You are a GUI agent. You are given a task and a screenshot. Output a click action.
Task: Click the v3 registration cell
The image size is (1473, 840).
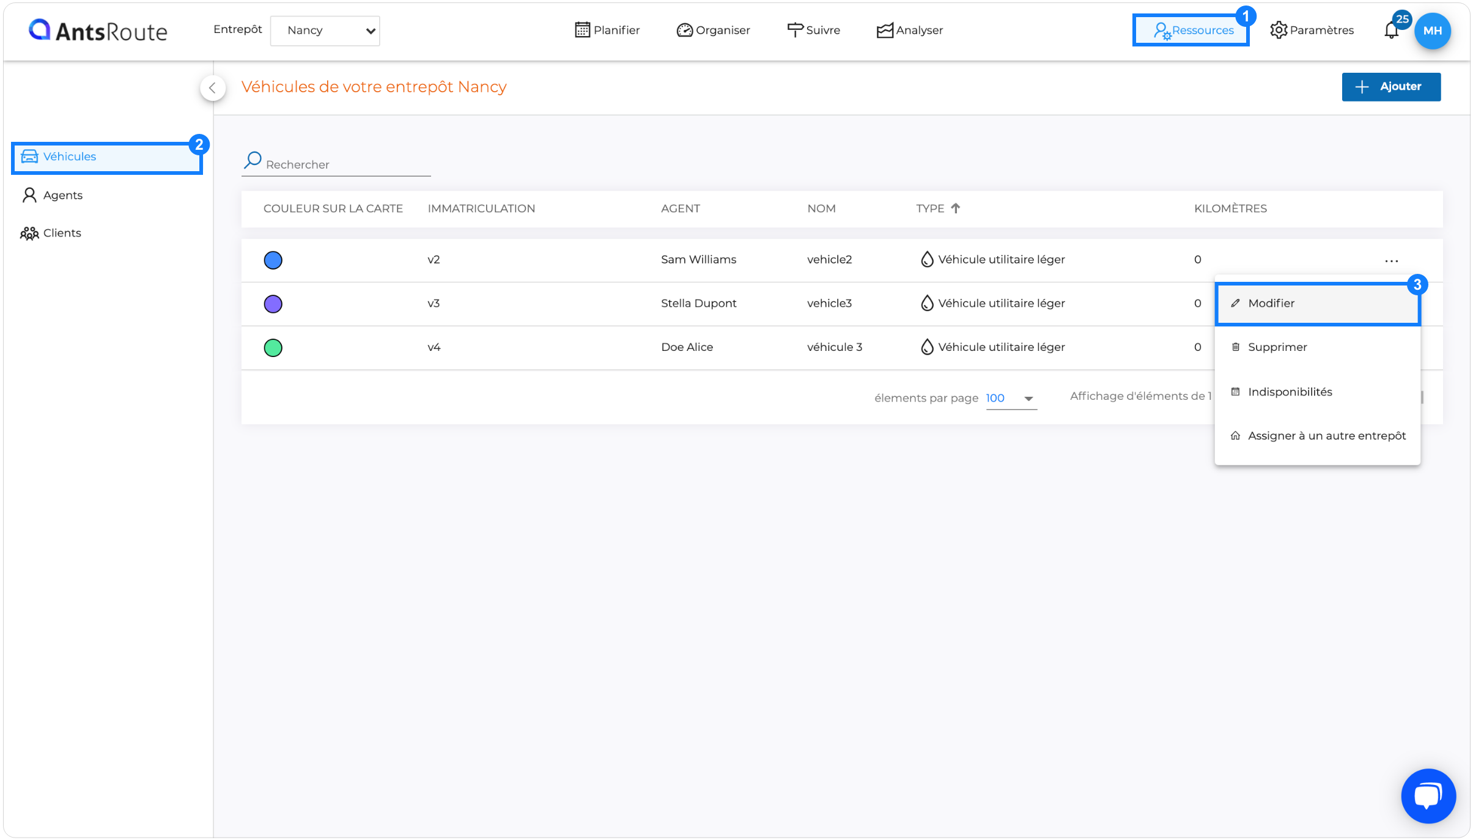(434, 304)
